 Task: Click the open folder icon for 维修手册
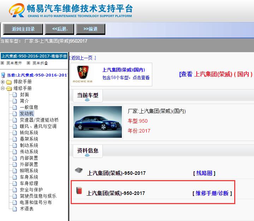coord(9,88)
